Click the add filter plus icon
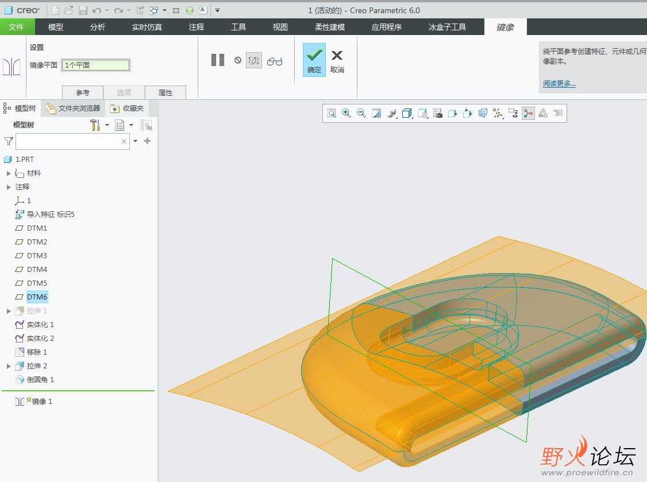This screenshot has height=482, width=647. (147, 141)
